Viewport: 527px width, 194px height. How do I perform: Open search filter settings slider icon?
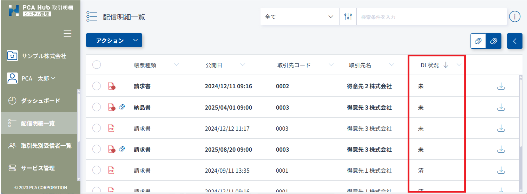pyautogui.click(x=348, y=17)
